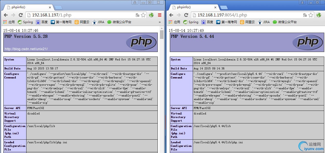The image size is (325, 153).
Task: Bookmark the left window page with star
Action: (143, 15)
